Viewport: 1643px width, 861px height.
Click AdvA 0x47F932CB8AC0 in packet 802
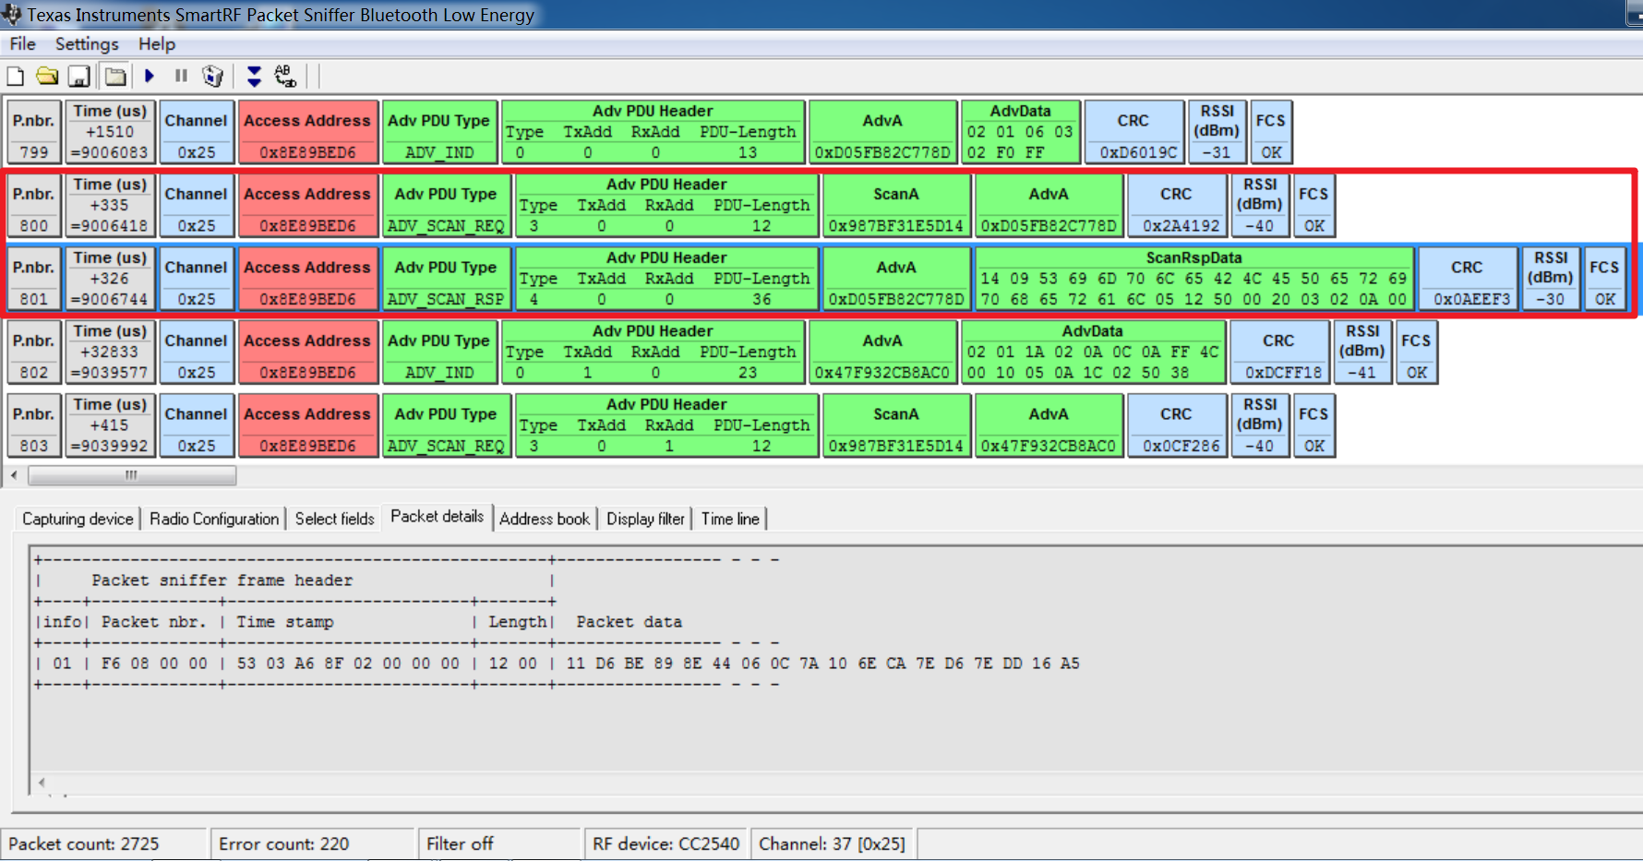tap(882, 372)
